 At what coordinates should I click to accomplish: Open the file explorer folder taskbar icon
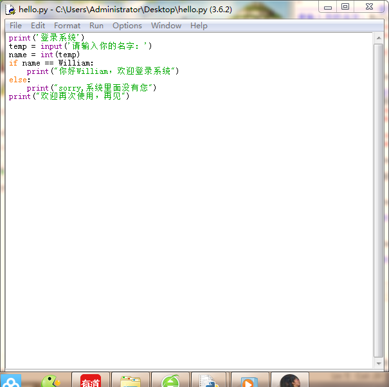[131, 380]
